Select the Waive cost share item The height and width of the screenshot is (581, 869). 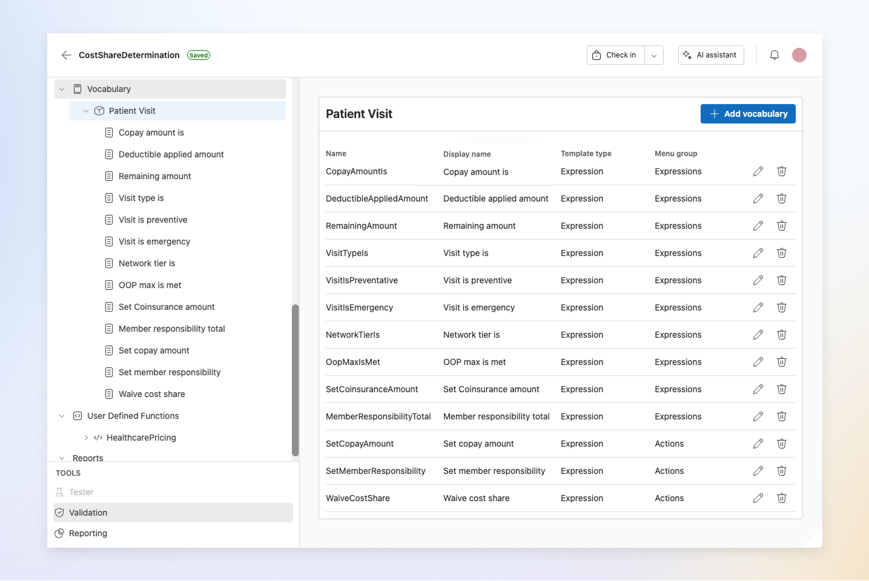point(151,394)
